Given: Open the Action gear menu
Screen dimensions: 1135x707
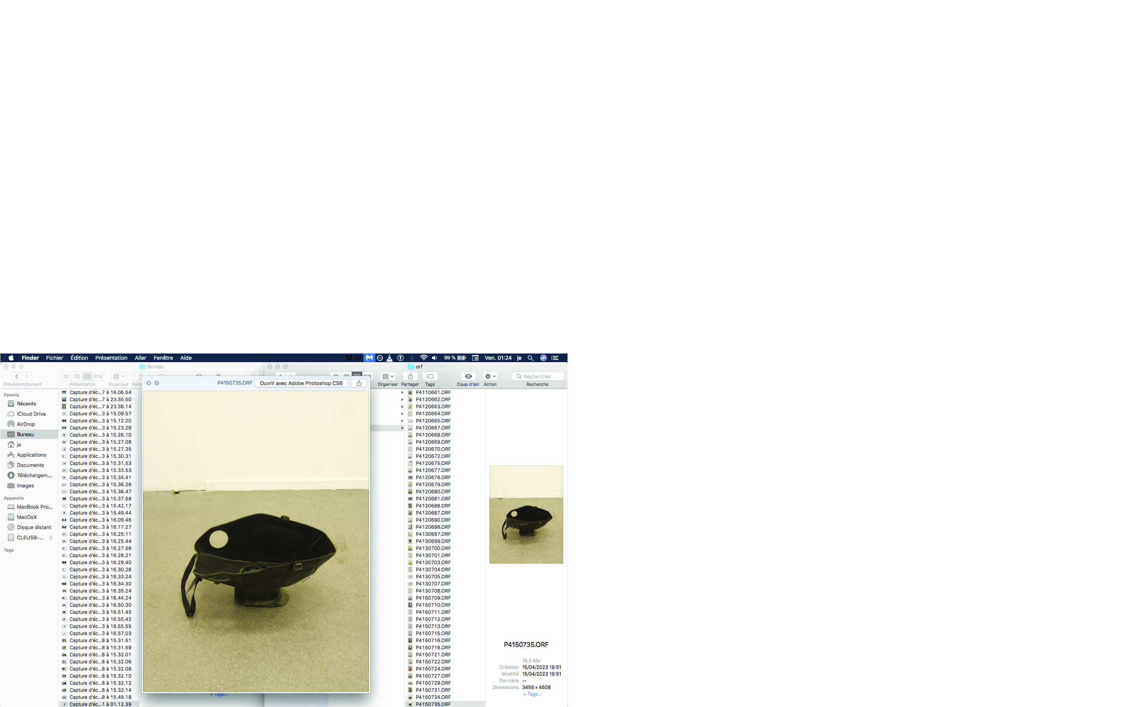Looking at the screenshot, I should coord(490,376).
